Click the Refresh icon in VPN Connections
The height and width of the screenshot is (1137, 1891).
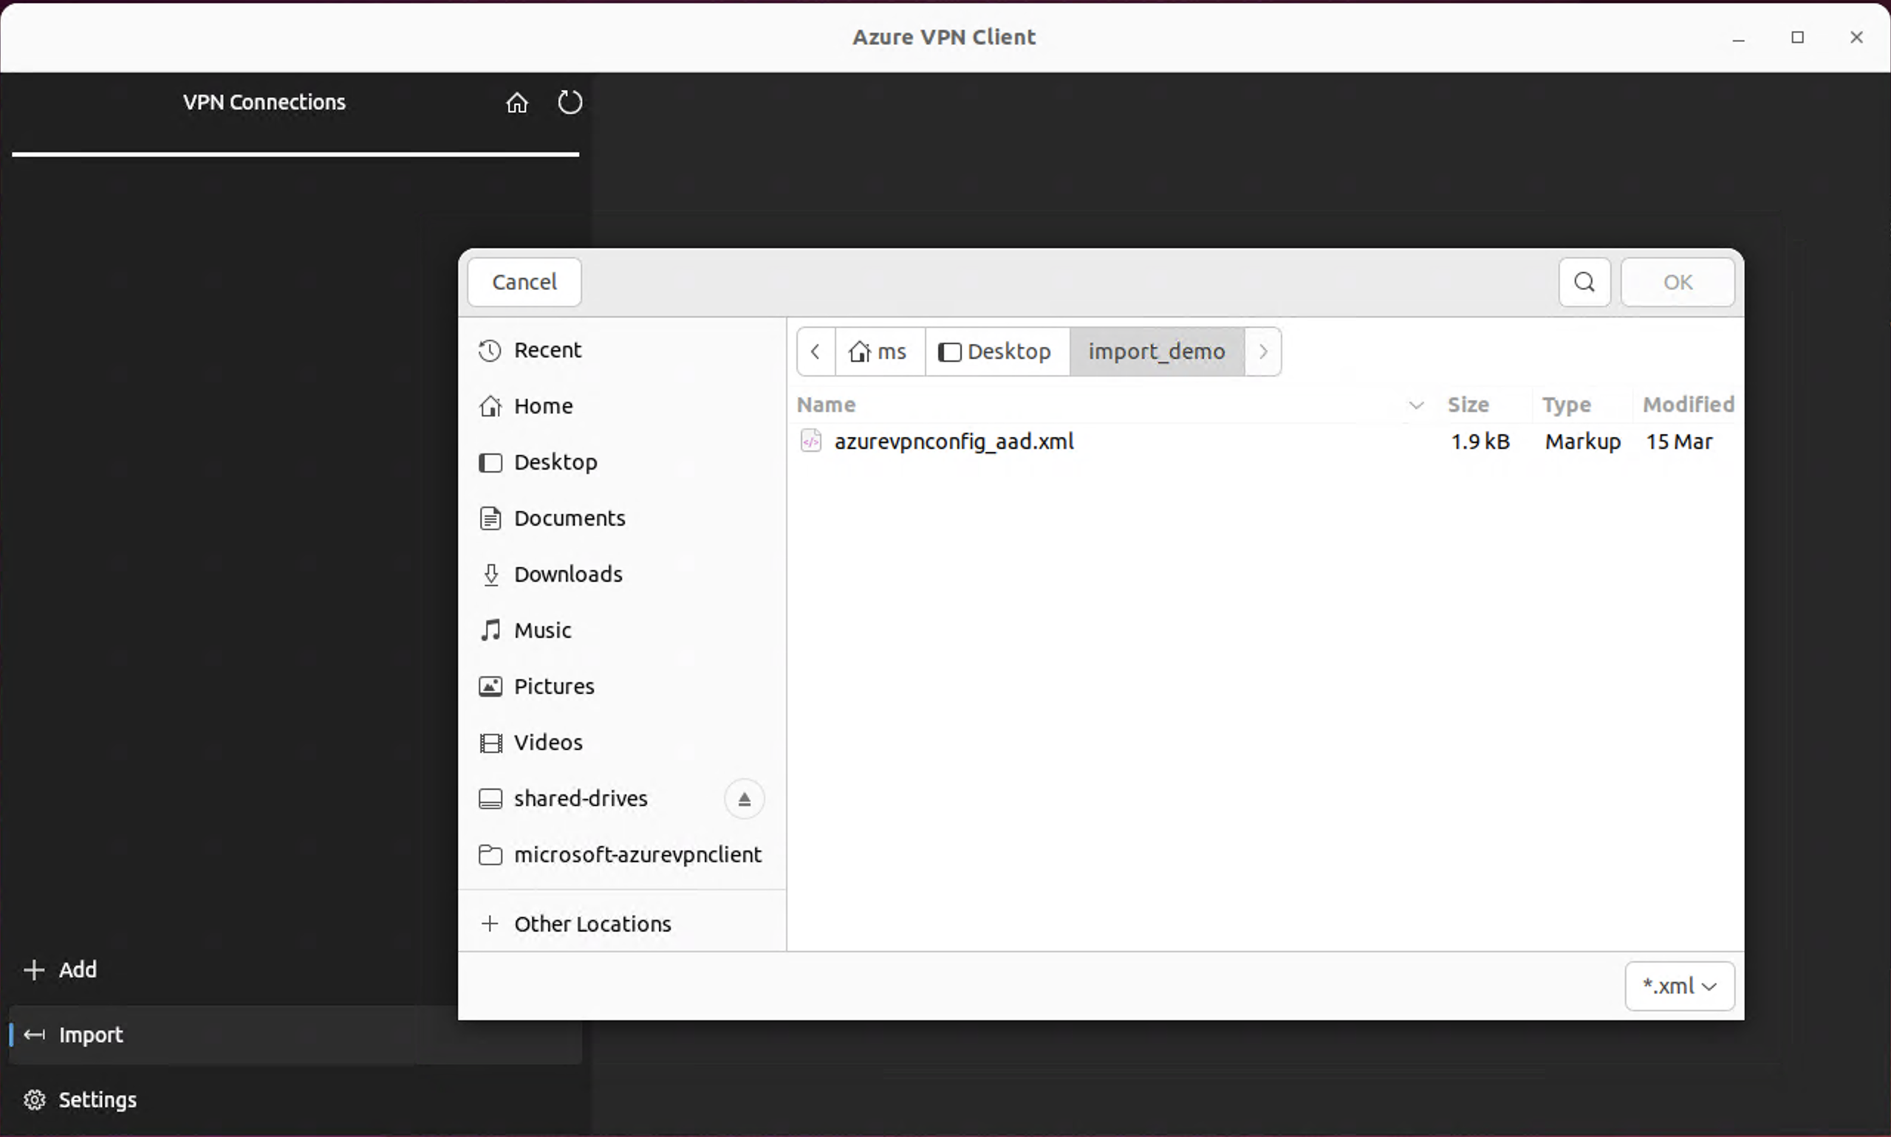[x=569, y=101]
